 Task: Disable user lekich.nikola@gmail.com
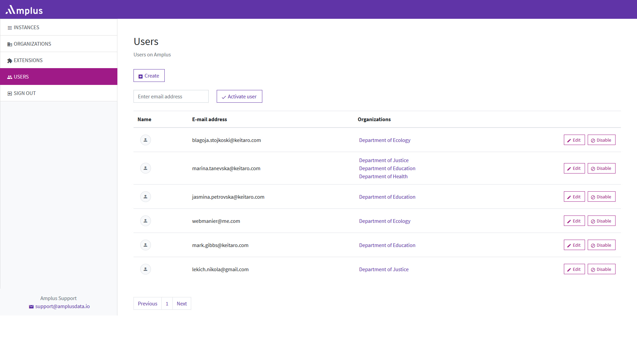point(601,269)
